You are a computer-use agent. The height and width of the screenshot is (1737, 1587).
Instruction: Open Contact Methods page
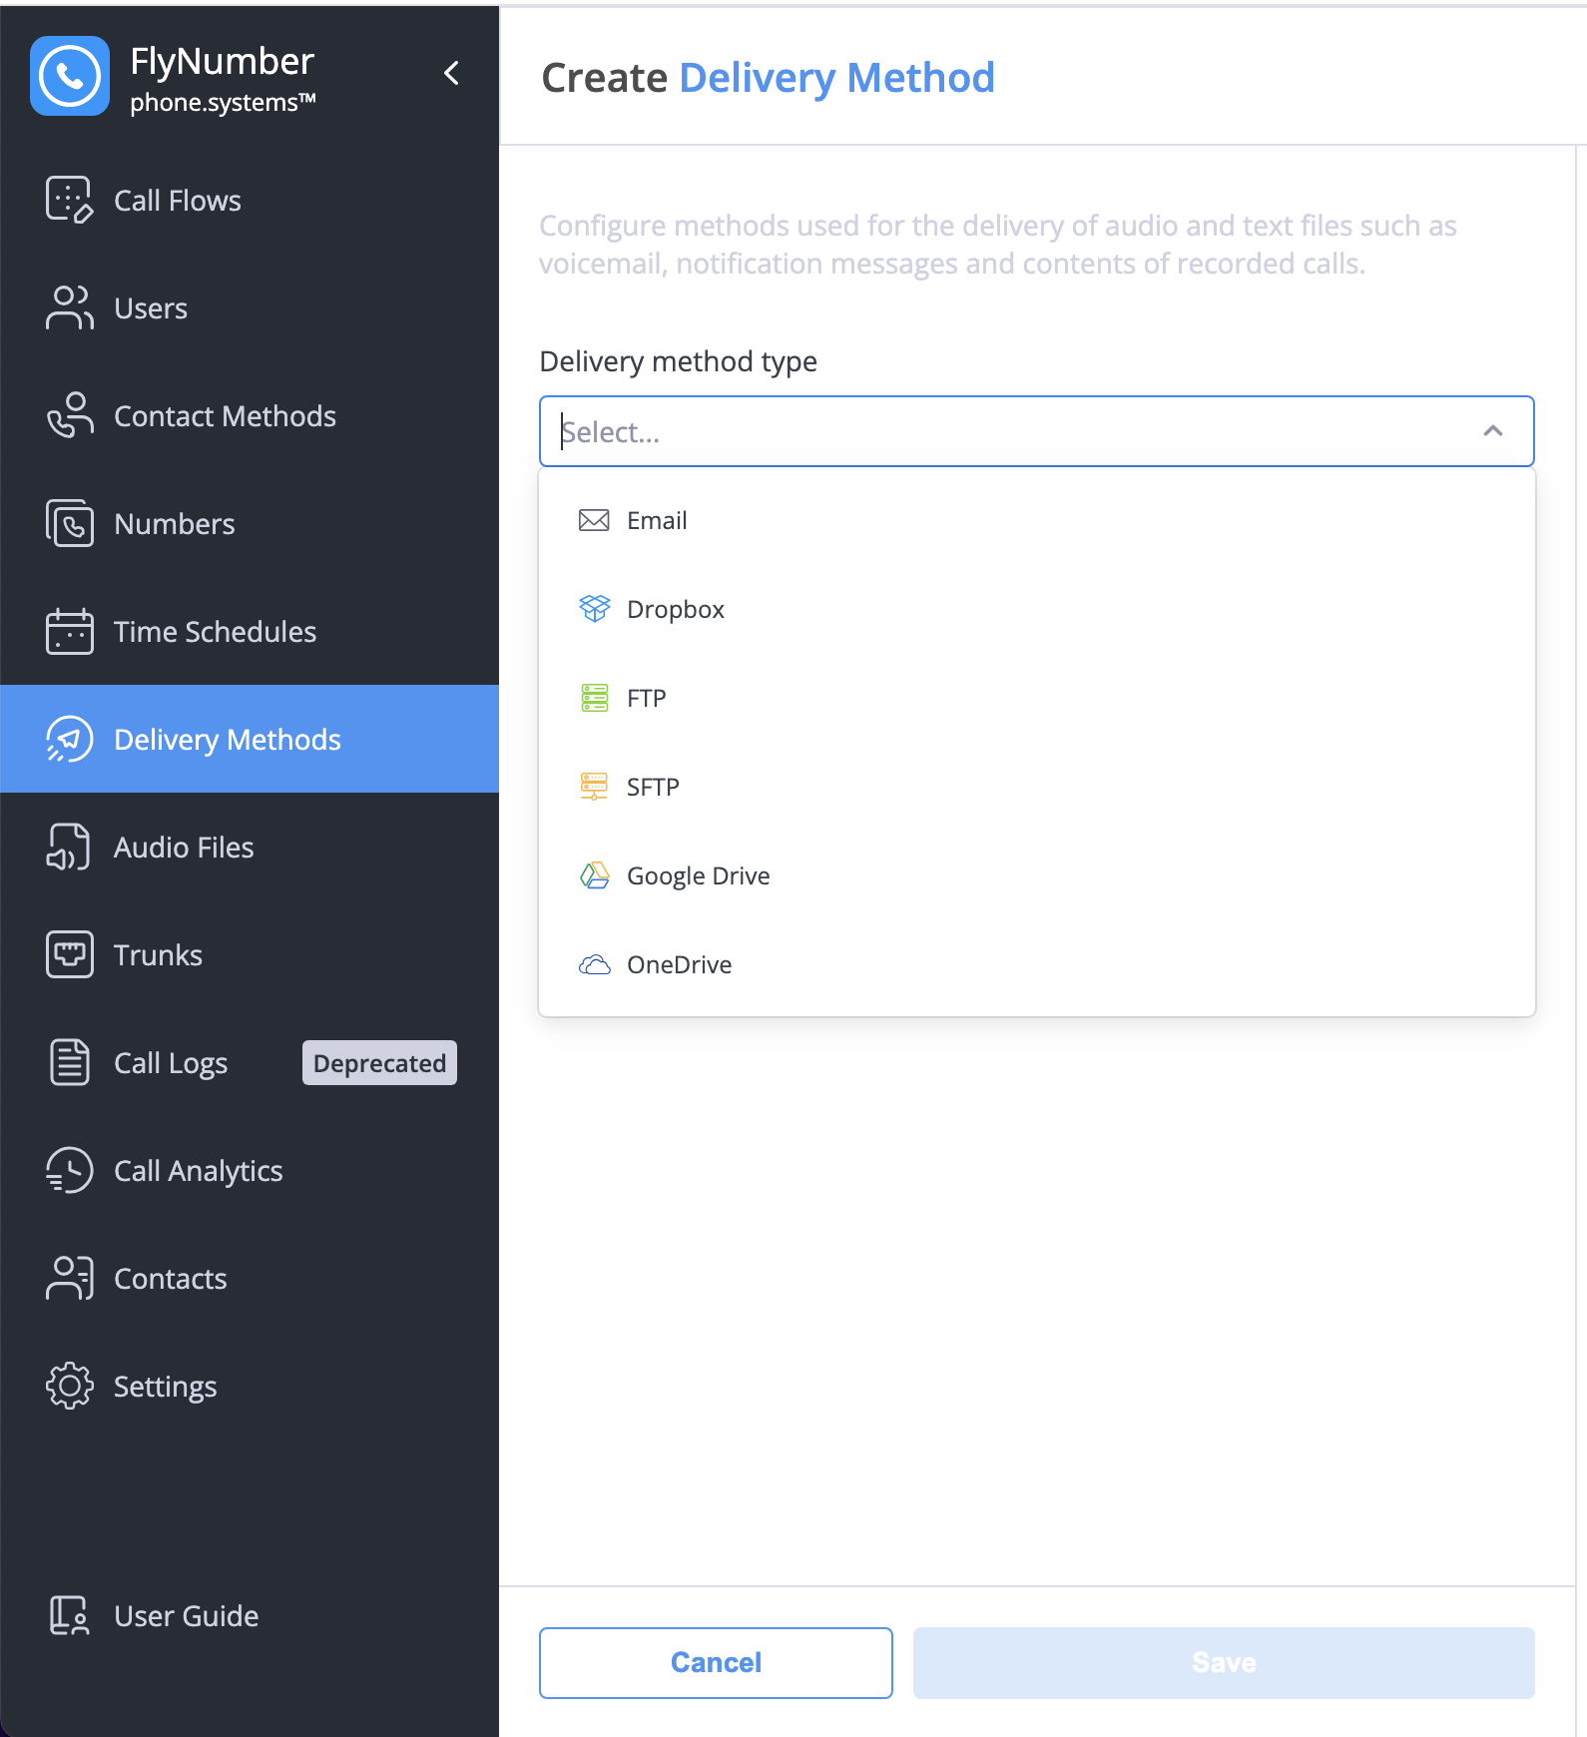(x=250, y=415)
